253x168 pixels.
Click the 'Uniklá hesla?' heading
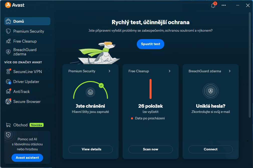coord(211,106)
